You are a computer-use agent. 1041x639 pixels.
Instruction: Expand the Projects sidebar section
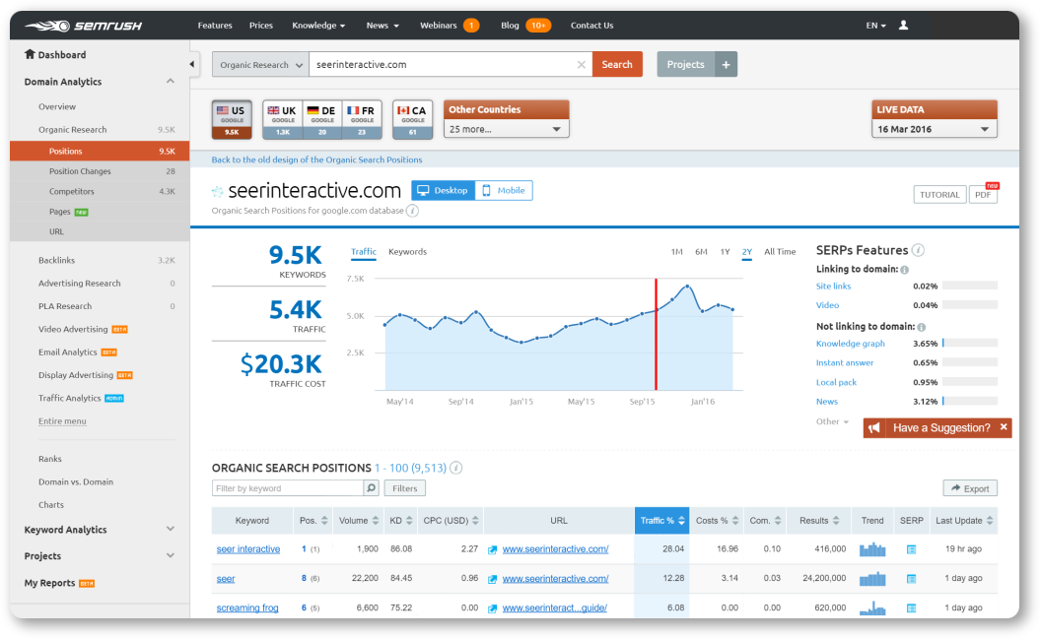pos(170,554)
